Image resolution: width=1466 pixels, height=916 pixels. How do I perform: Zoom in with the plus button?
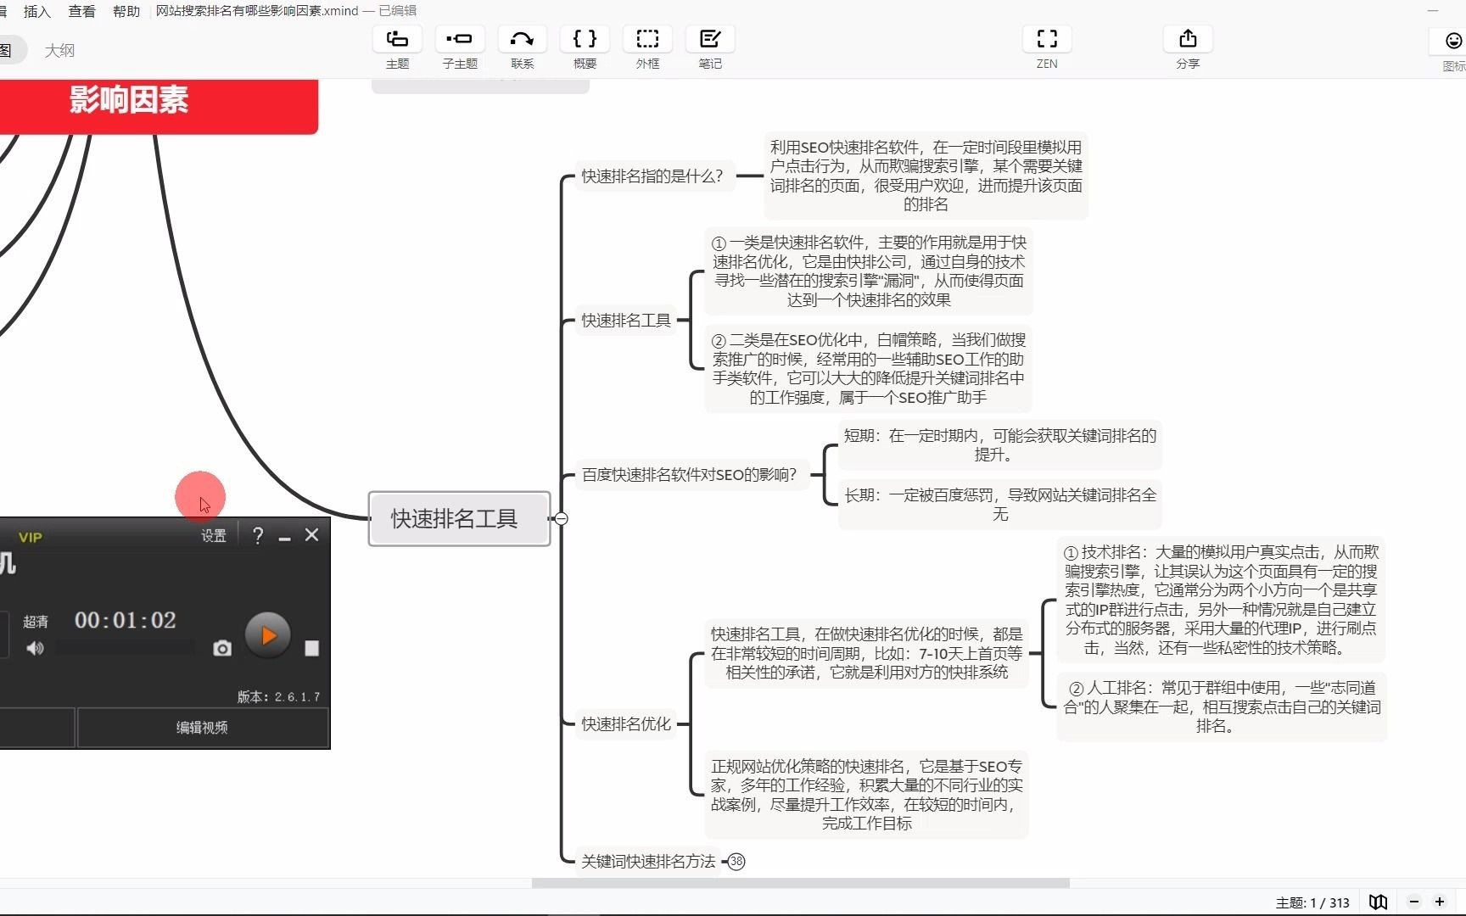tap(1440, 902)
